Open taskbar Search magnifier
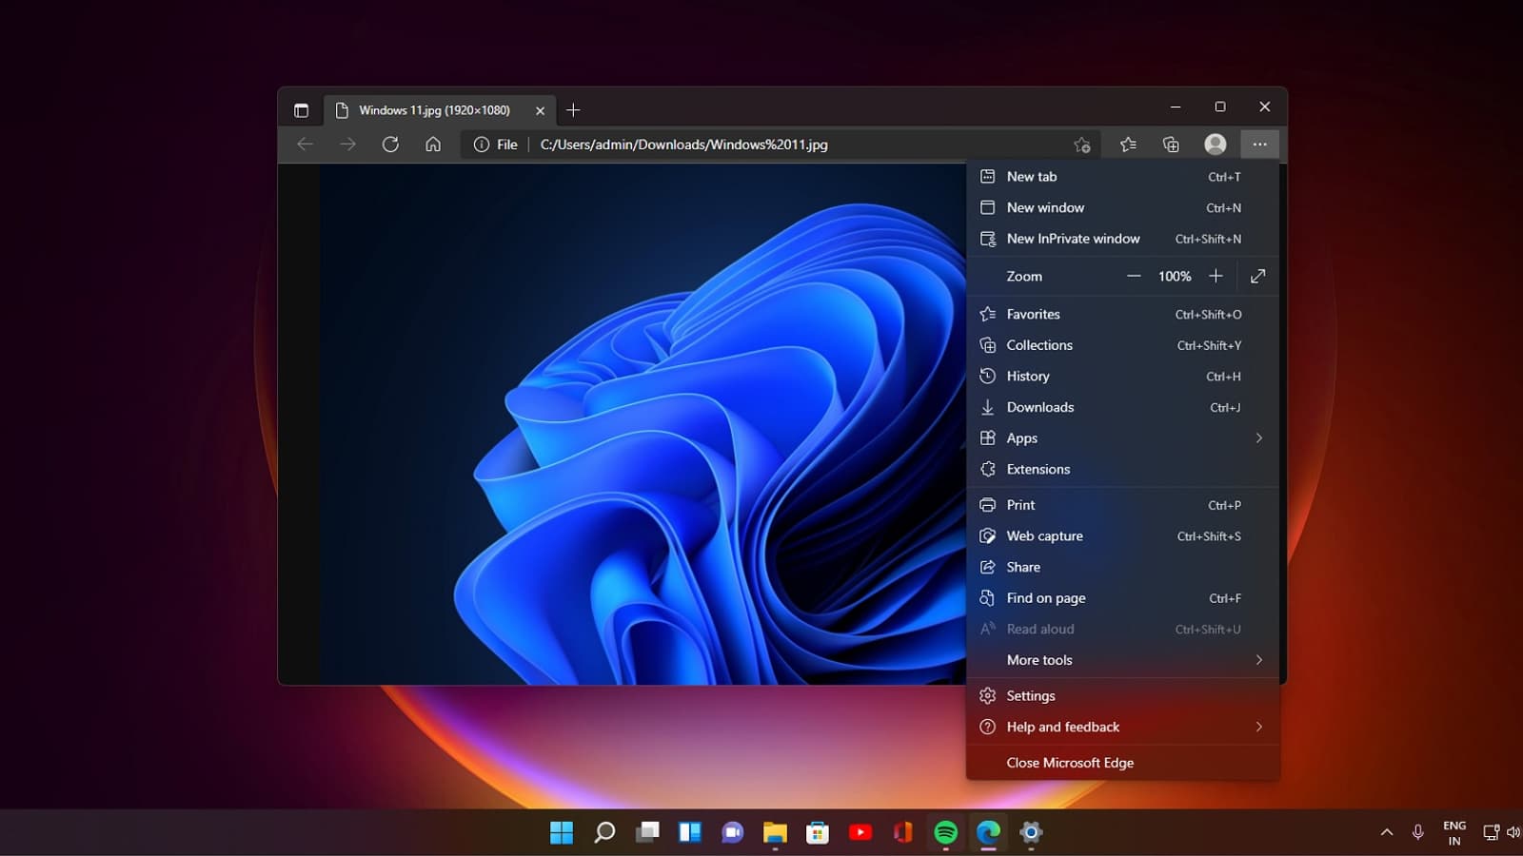The height and width of the screenshot is (856, 1523). click(604, 832)
